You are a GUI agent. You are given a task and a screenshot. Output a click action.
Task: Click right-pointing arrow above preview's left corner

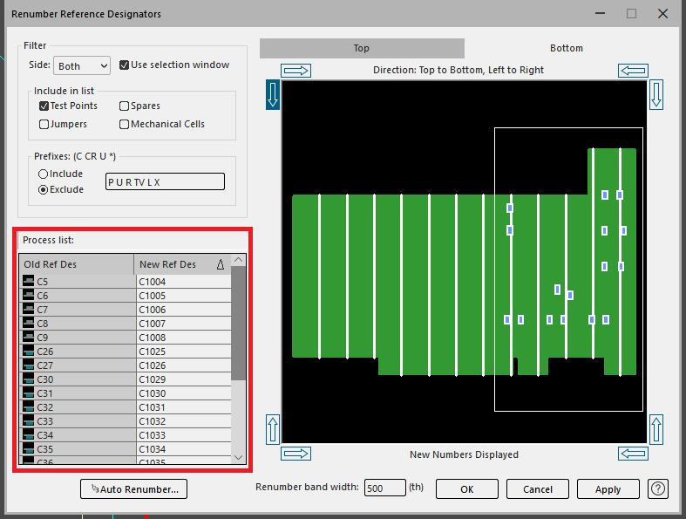(x=296, y=70)
